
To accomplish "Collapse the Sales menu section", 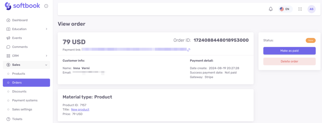I will (26, 65).
